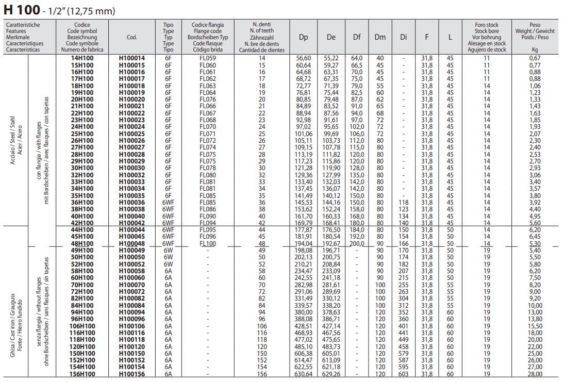Select flange code FL059 cell
565x382 pixels.
click(207, 58)
